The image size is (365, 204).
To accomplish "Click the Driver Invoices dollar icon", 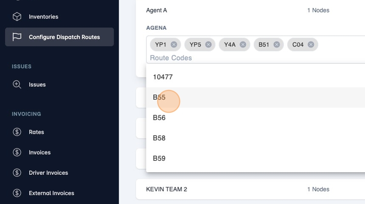I will pyautogui.click(x=17, y=173).
